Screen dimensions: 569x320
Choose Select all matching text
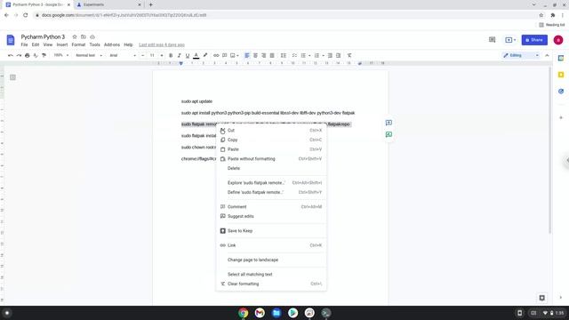pos(271,275)
